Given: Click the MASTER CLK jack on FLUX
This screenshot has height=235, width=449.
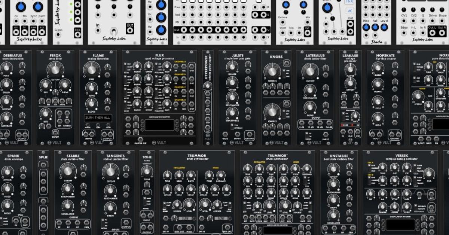Looking at the screenshot, I should click(x=140, y=139).
